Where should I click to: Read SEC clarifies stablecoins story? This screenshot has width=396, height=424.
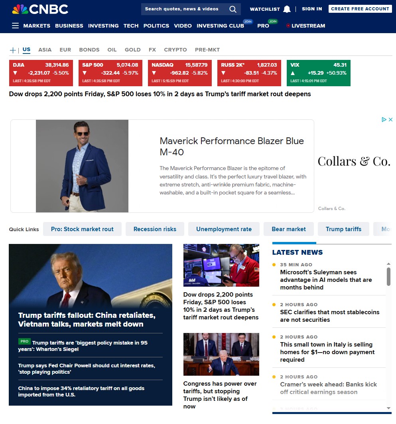click(330, 316)
